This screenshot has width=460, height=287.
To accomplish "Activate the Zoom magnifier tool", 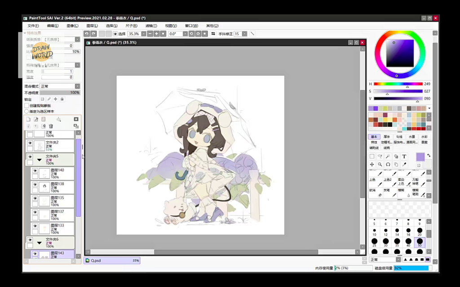I will pyautogui.click(x=380, y=165).
